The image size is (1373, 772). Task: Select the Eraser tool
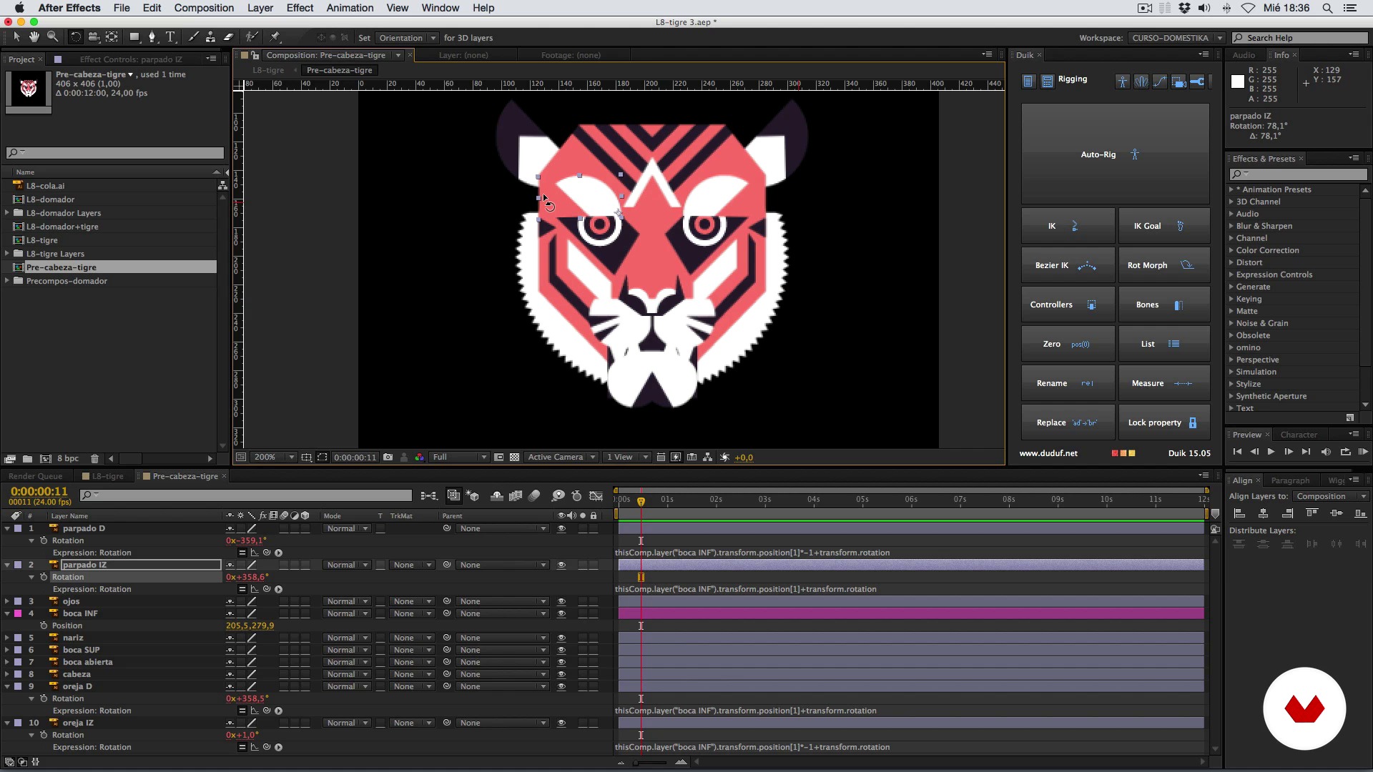click(229, 37)
